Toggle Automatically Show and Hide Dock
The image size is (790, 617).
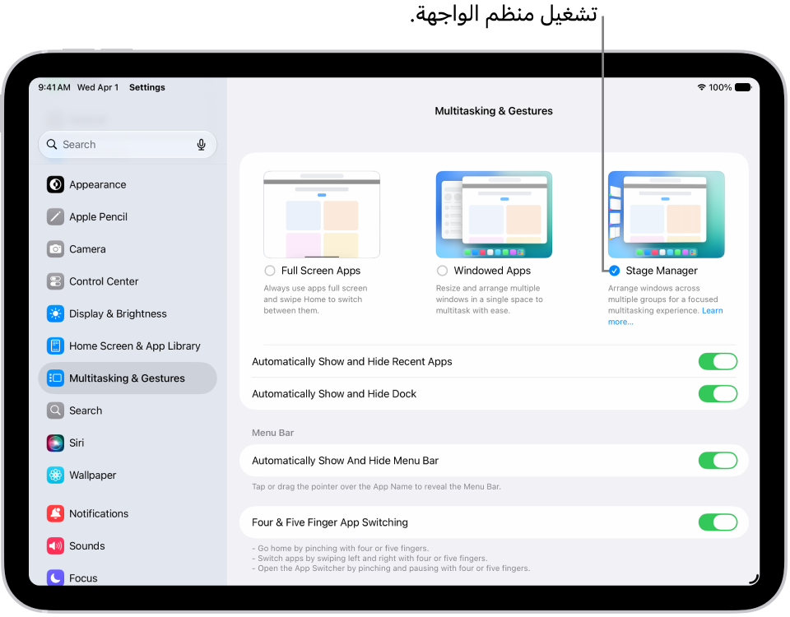[718, 393]
